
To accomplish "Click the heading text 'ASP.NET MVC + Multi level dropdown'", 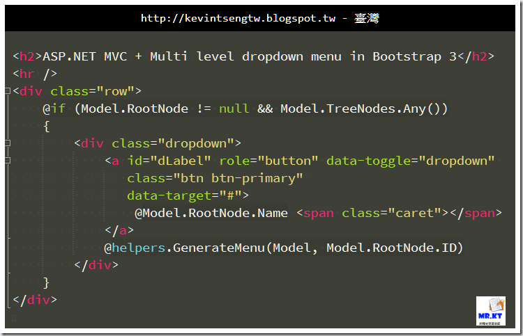I will pos(173,56).
